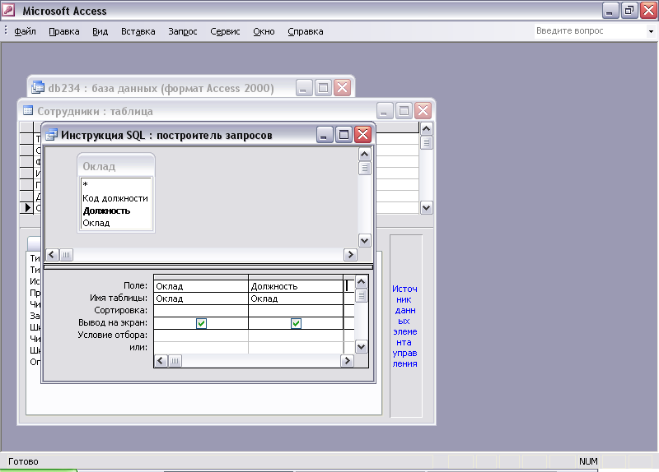
Task: Click scroll down arrow in Сотрудники table window
Action: 426,208
